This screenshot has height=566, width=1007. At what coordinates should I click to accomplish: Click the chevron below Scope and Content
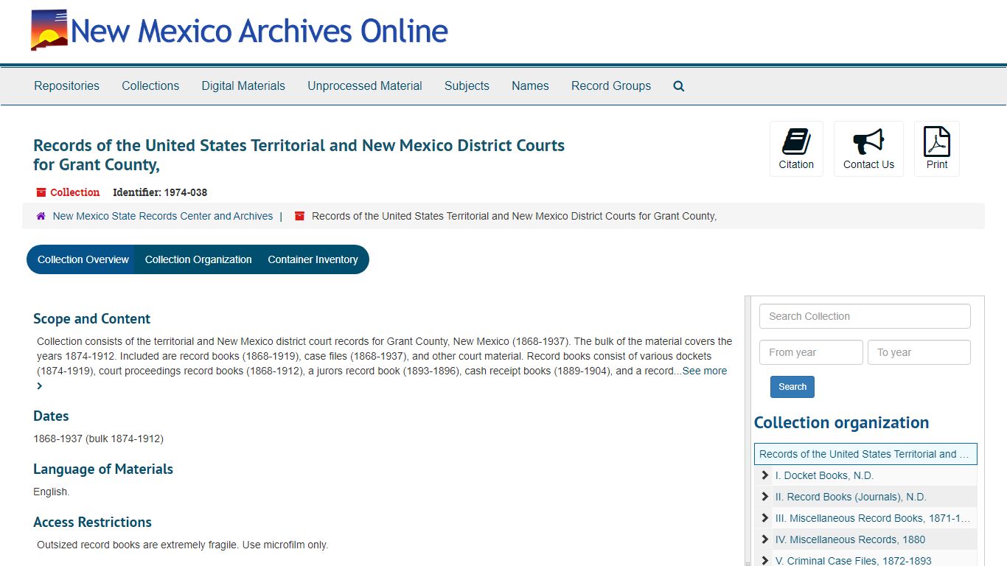coord(40,385)
